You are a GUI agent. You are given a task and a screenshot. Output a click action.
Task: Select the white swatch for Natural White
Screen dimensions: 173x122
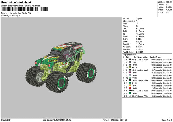pos(130,96)
